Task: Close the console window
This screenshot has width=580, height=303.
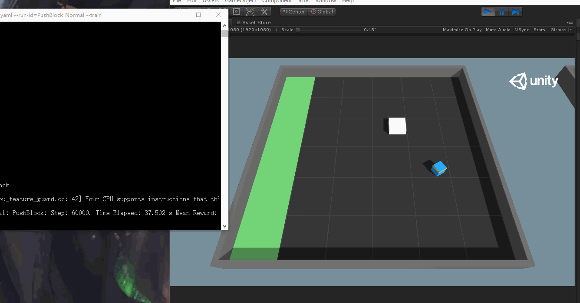Action: pos(218,15)
